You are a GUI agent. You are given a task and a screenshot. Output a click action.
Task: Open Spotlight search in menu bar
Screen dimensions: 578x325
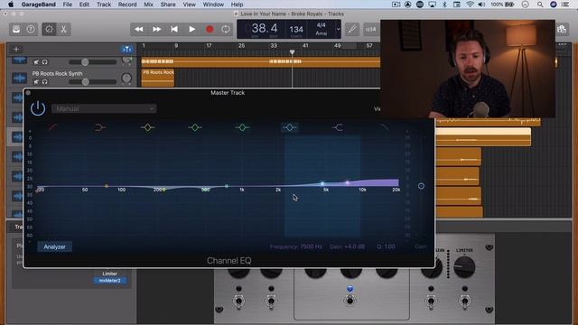[540, 5]
